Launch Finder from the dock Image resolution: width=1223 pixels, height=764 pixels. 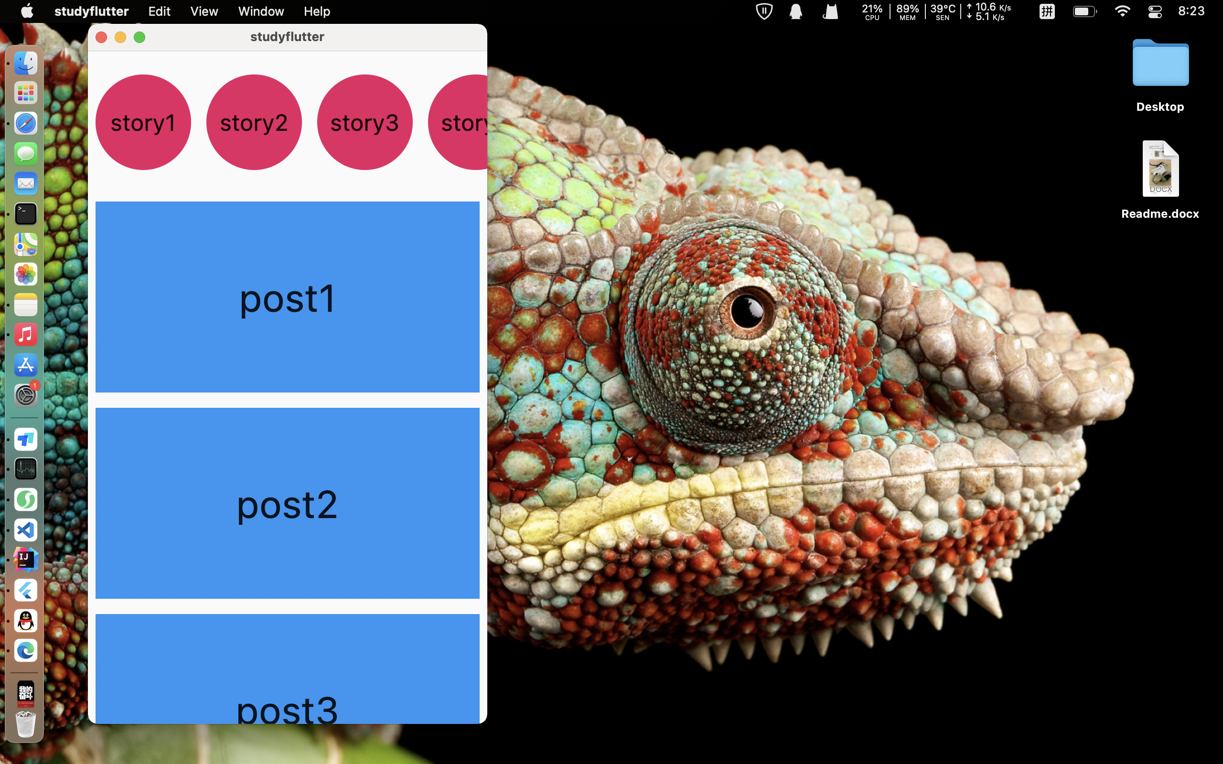[26, 63]
